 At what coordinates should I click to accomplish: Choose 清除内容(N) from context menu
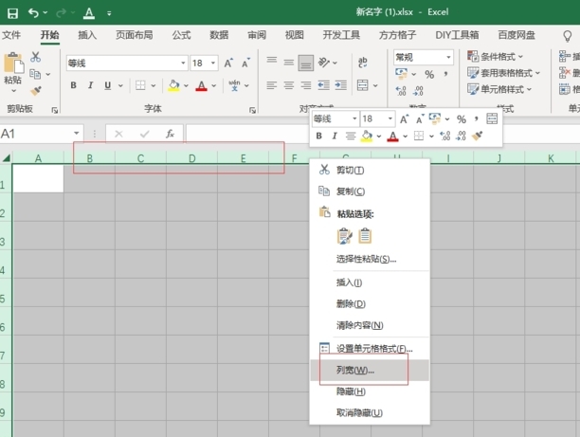[x=370, y=325]
